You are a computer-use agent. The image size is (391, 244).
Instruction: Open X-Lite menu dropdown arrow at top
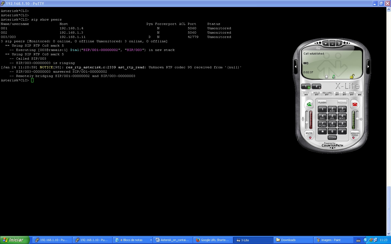[325, 43]
